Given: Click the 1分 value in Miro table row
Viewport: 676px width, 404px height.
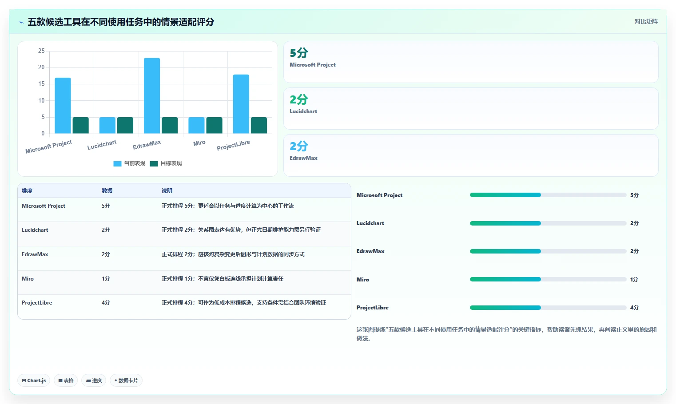Looking at the screenshot, I should 106,279.
